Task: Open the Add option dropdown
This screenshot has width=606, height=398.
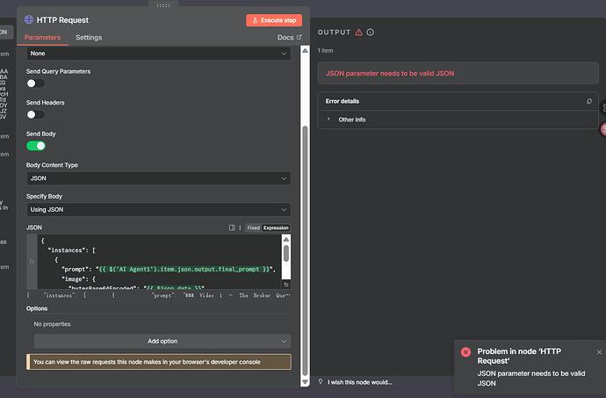Action: [x=162, y=341]
